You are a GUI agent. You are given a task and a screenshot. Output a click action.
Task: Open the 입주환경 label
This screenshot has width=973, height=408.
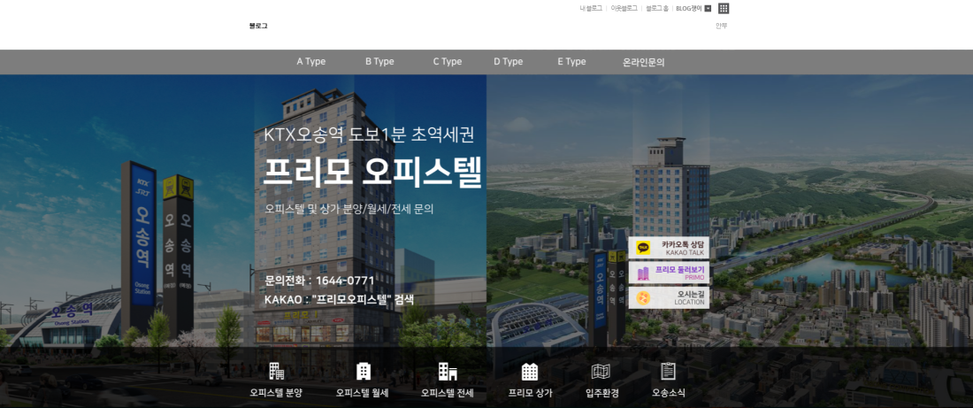[x=601, y=393]
